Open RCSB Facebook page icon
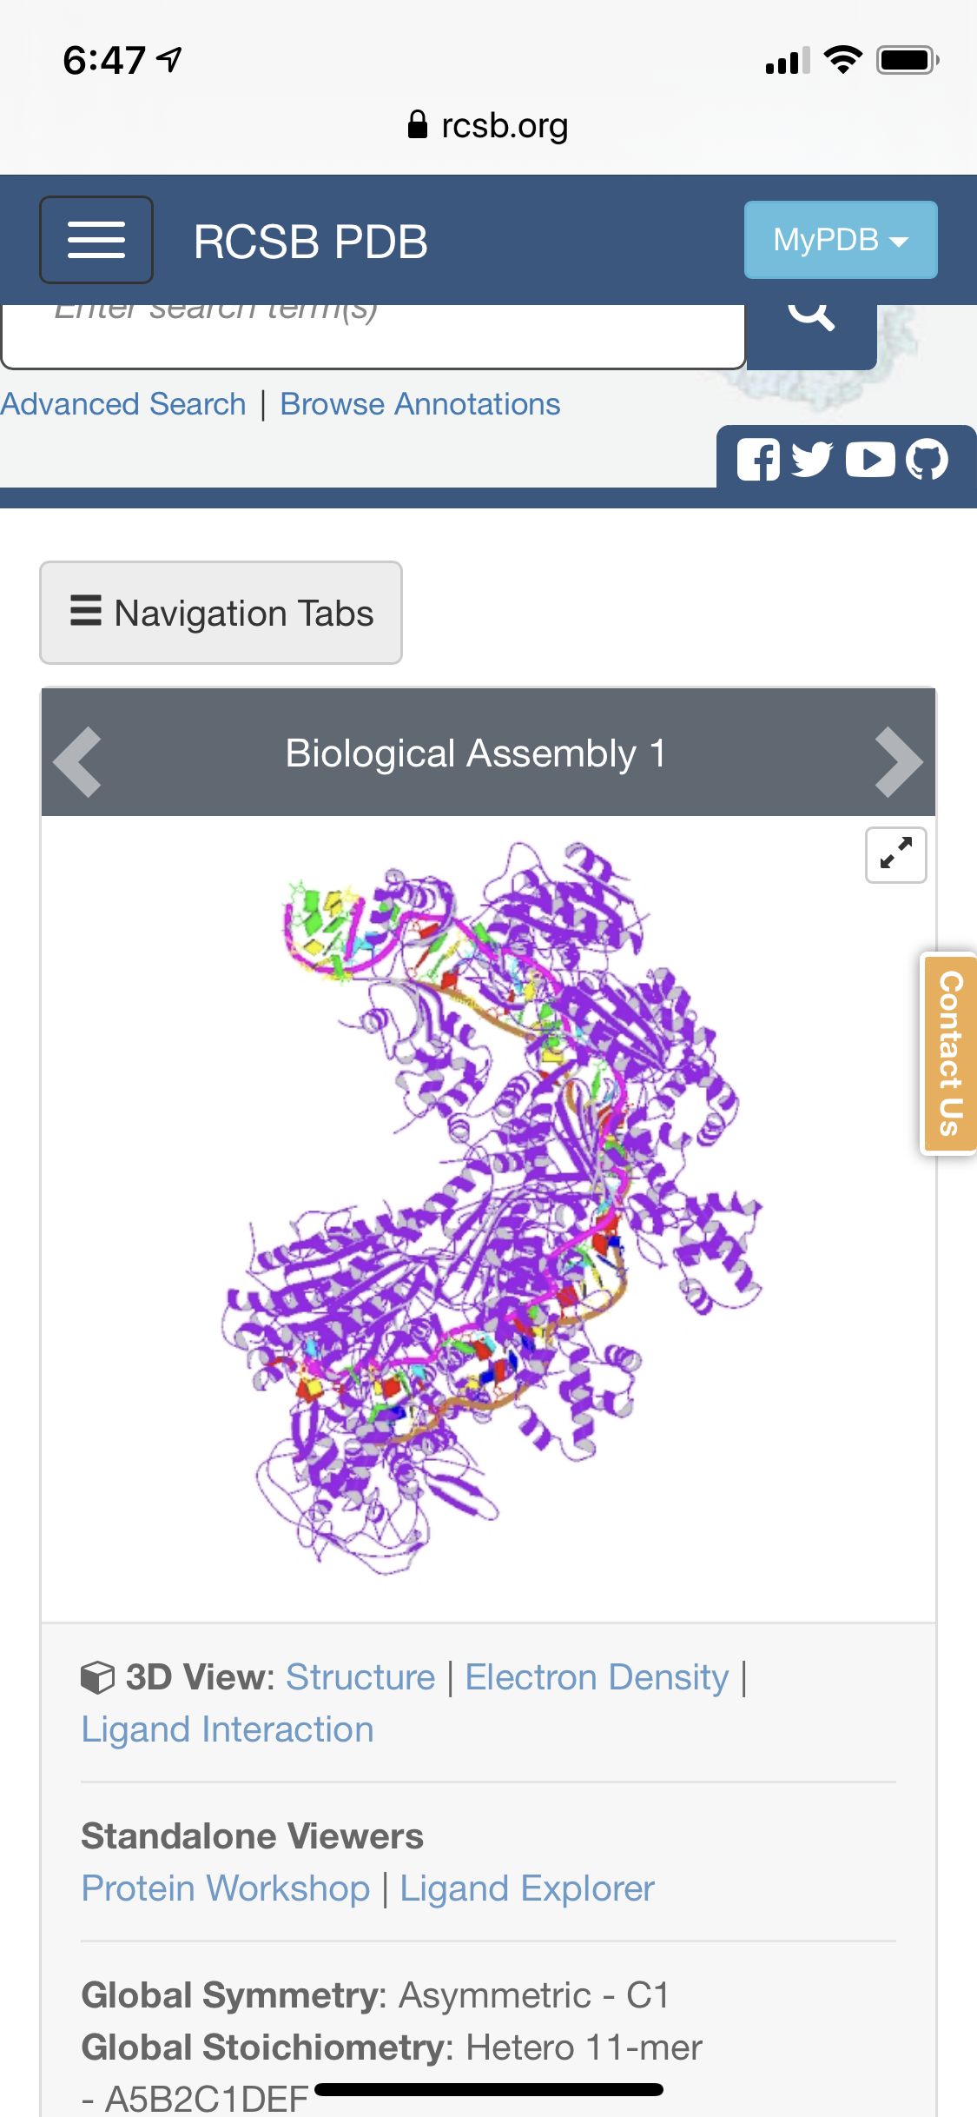This screenshot has height=2117, width=977. click(758, 460)
